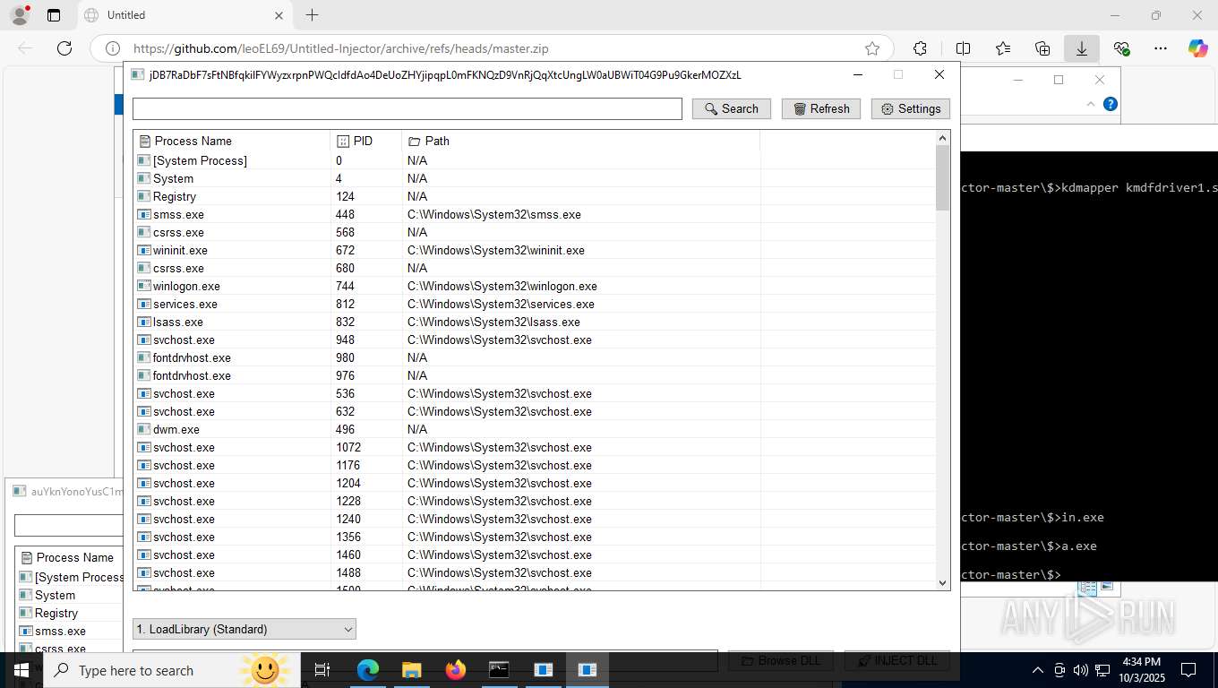Reload the browser page
1218x688 pixels.
(x=64, y=48)
